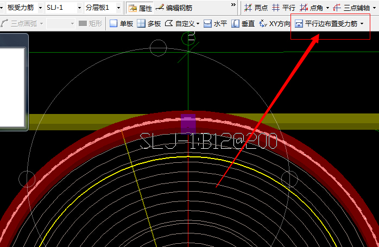Open the 板受力筋 component type dropdown
This screenshot has height=247, width=379.
click(40, 8)
